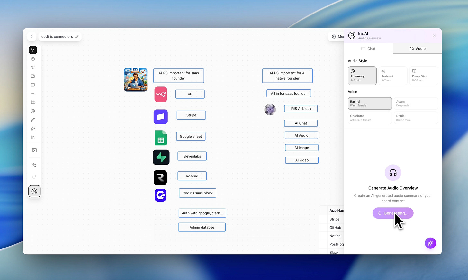Viewport: 468px width, 280px height.
Task: Select 'APPS important for AI native founder' box
Action: point(287,76)
